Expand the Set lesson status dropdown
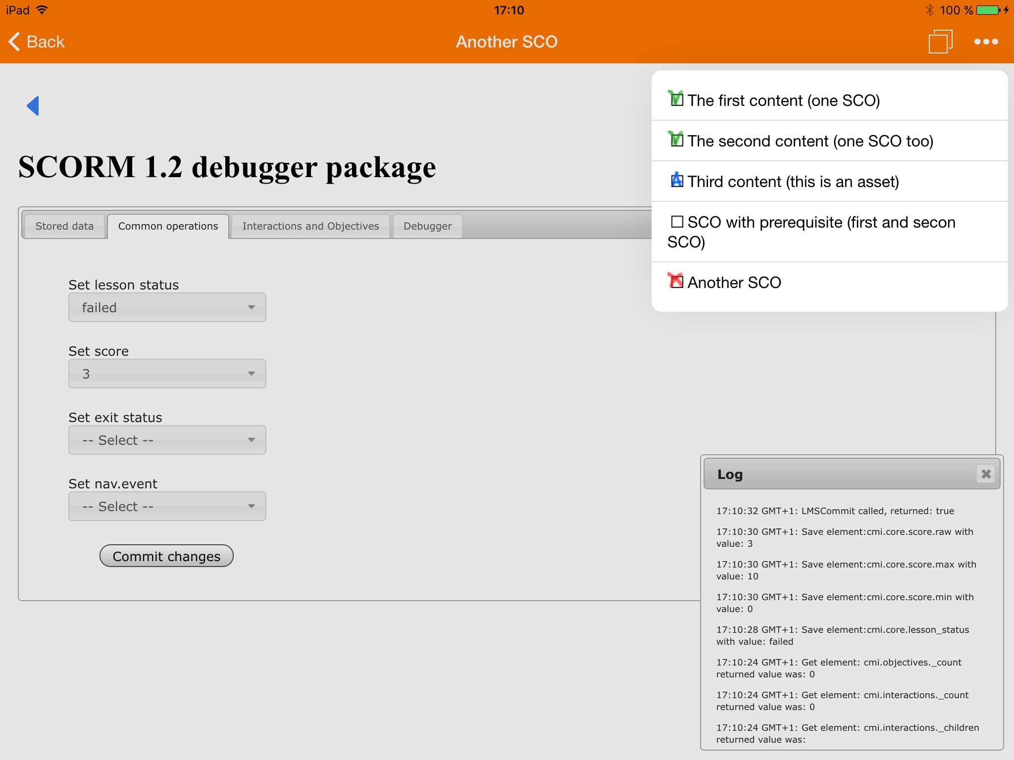 [x=166, y=307]
